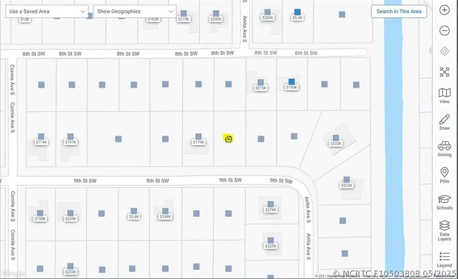Select the $200K marker right of Anita Ave
Screen dimensions: 458x279
click(x=268, y=15)
